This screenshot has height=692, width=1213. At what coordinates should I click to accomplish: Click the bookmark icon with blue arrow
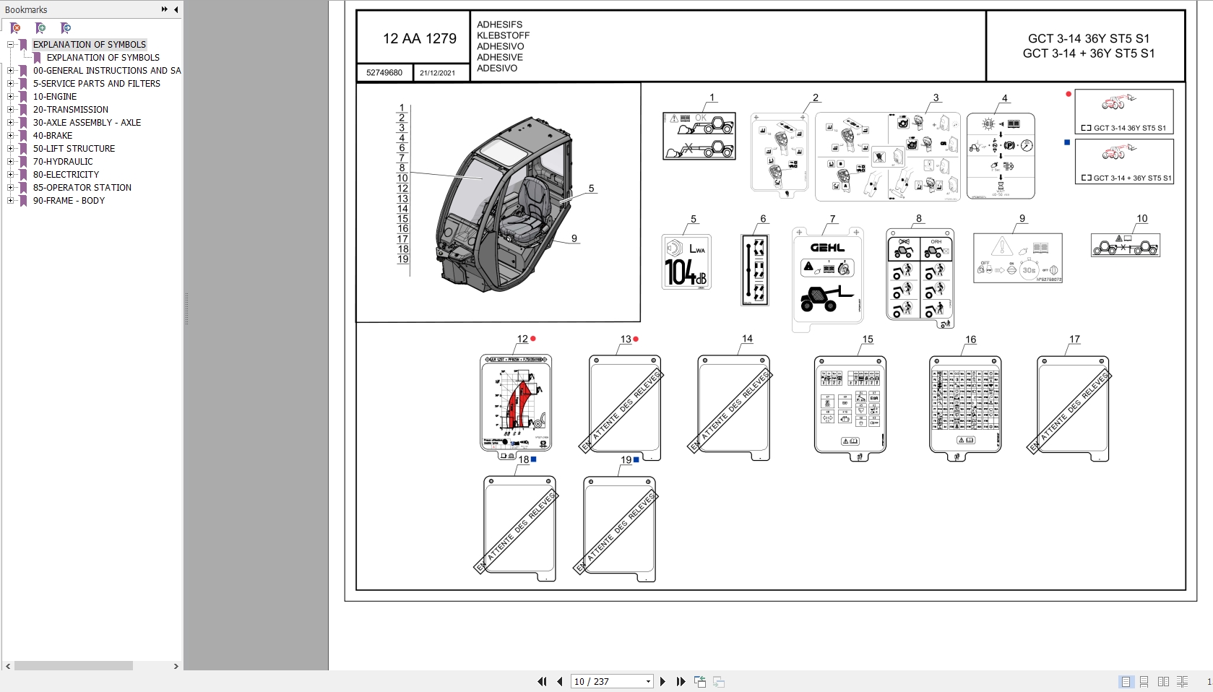point(66,28)
